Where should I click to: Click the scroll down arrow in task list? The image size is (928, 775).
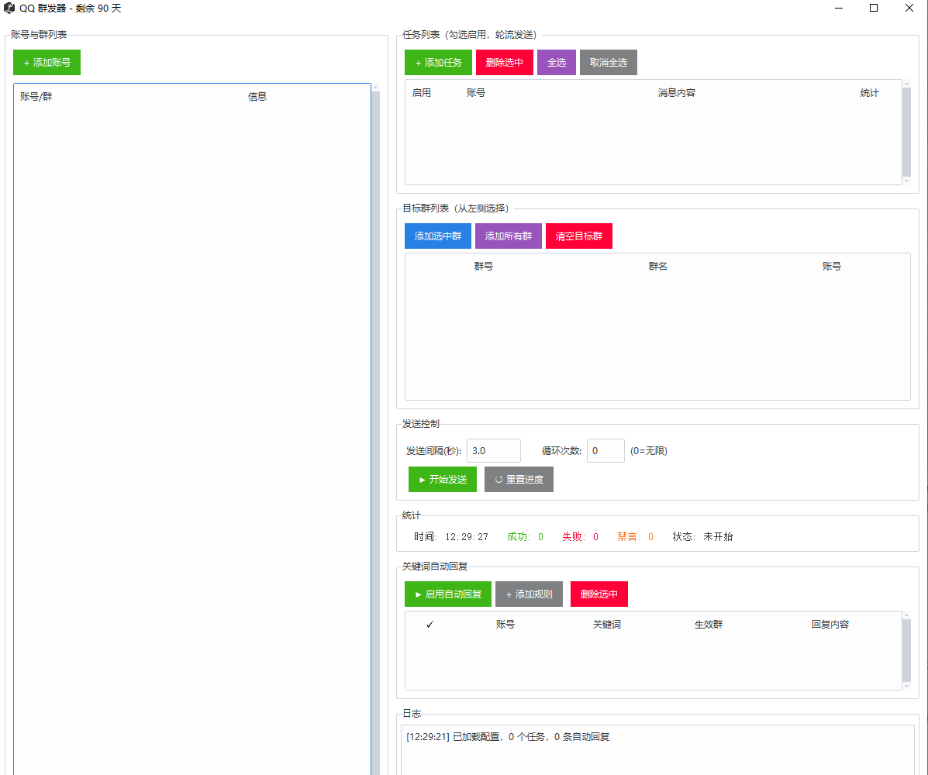[x=906, y=181]
